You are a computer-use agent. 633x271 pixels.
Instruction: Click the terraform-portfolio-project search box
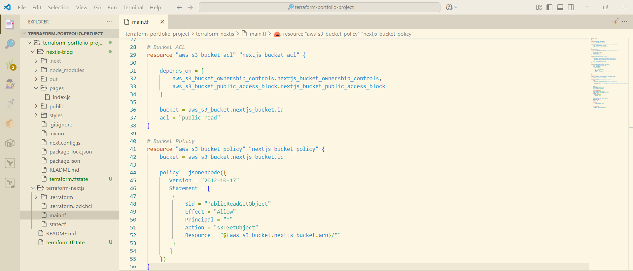tap(319, 7)
